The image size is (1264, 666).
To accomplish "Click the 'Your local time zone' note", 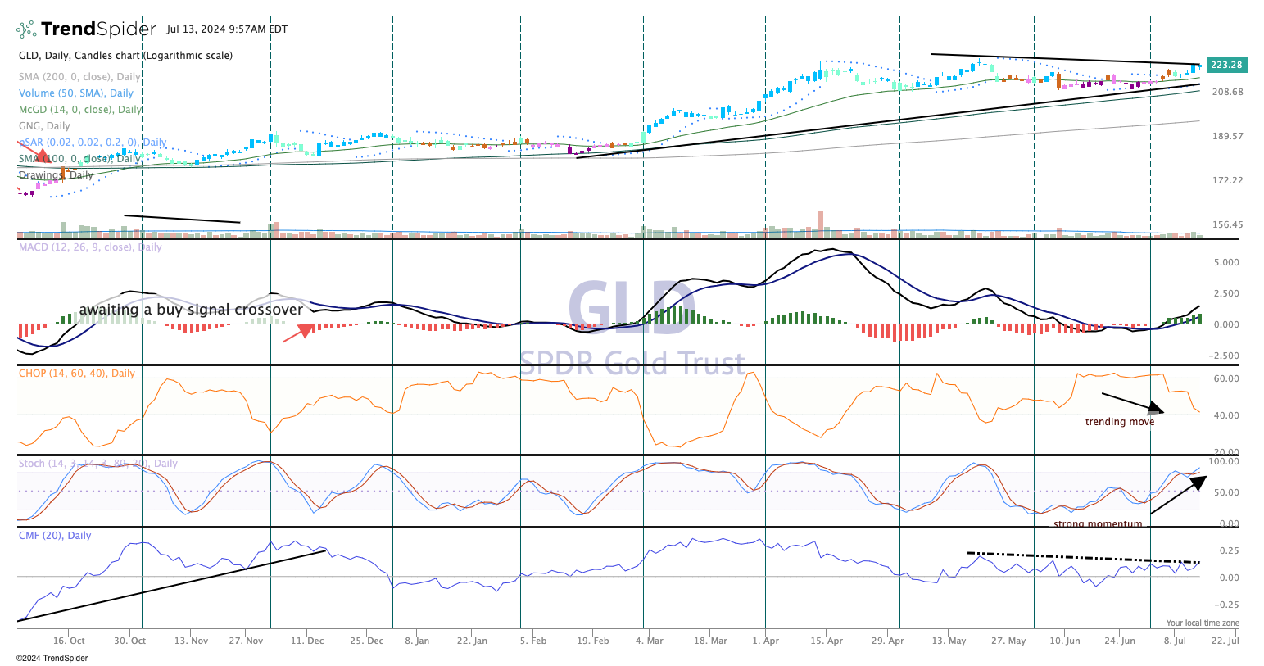I will click(1203, 623).
